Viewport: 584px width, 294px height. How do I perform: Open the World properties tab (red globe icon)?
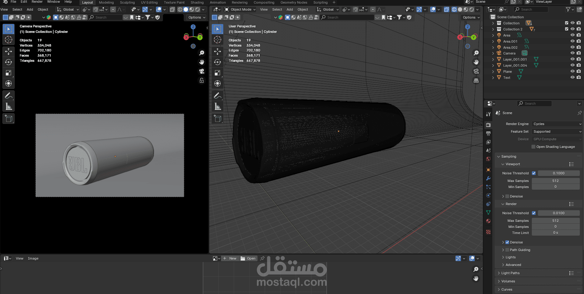pos(488,159)
